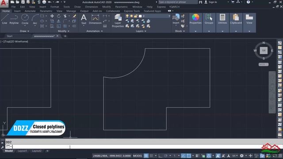Expand the Annotation panel

(x=94, y=31)
